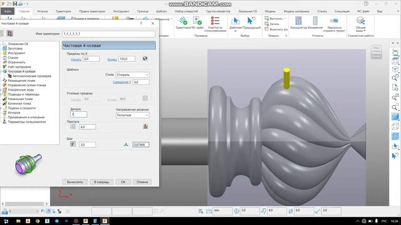This screenshot has height=225, width=401.
Task: Open Участки со столкновениями collision list
Action: coord(215,21)
